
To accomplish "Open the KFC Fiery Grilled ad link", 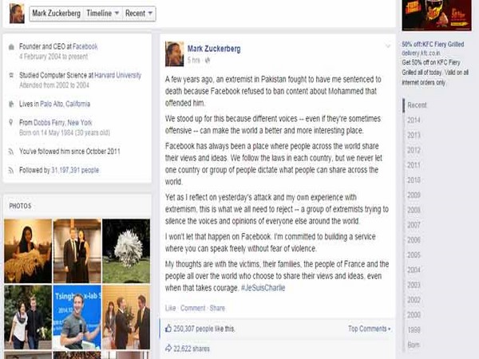I will click(433, 44).
